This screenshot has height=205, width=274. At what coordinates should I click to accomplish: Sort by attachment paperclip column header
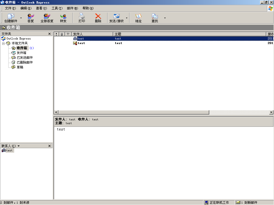tap(62, 34)
